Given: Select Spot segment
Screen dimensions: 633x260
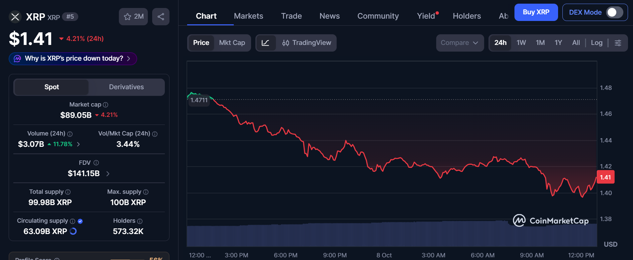Looking at the screenshot, I should pyautogui.click(x=52, y=87).
